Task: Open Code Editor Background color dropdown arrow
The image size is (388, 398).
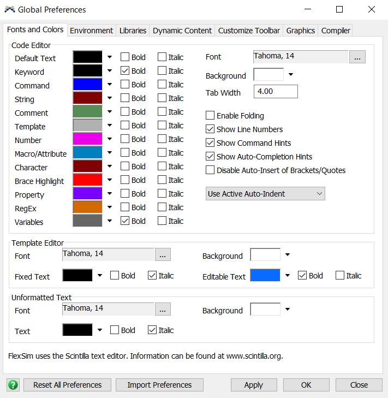Action: pyautogui.click(x=291, y=75)
